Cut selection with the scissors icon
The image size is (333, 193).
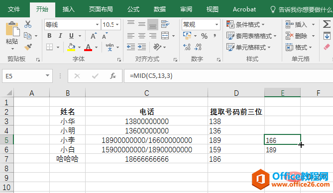28,24
